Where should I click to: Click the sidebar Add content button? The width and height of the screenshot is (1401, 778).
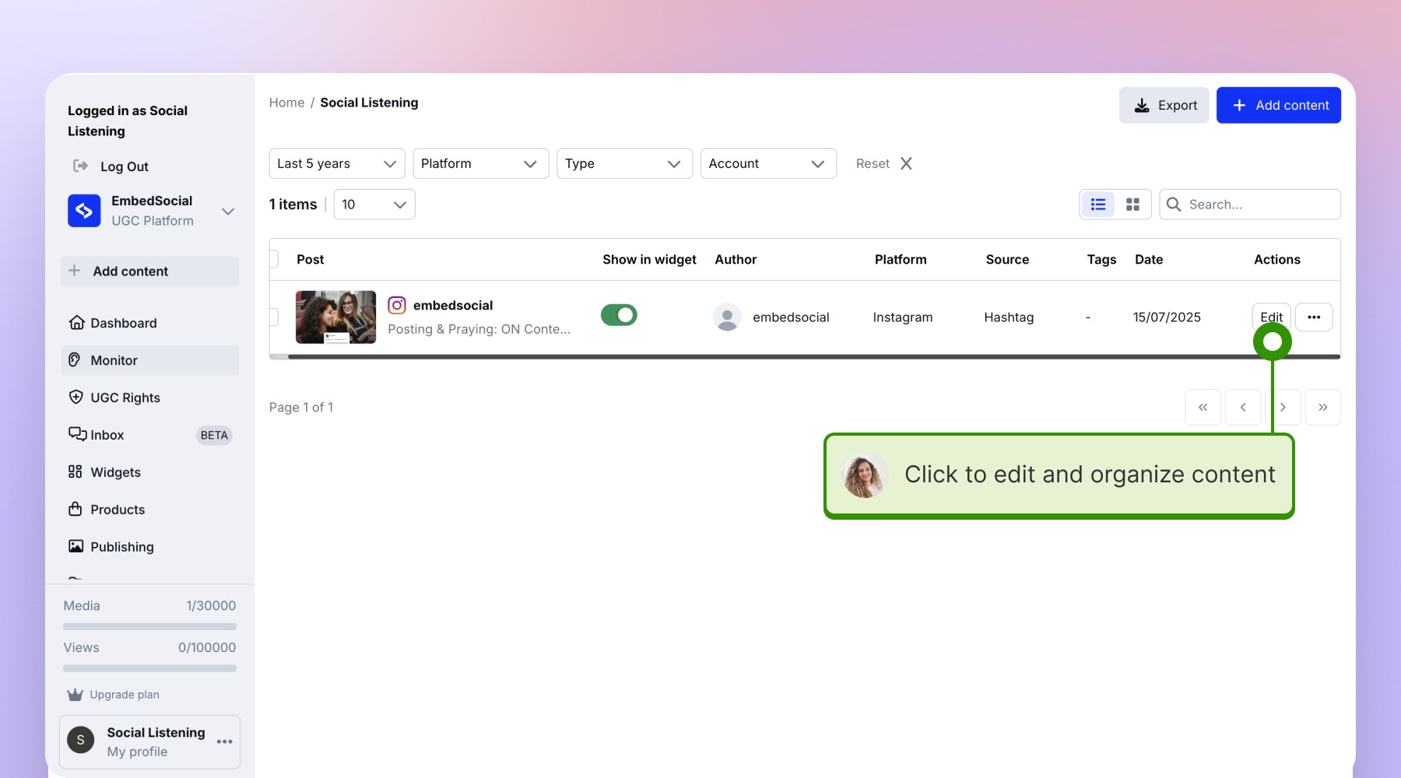(150, 271)
